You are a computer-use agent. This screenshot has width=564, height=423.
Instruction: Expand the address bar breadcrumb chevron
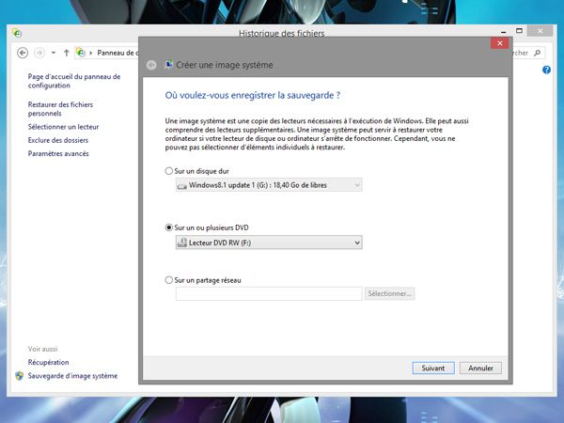91,53
